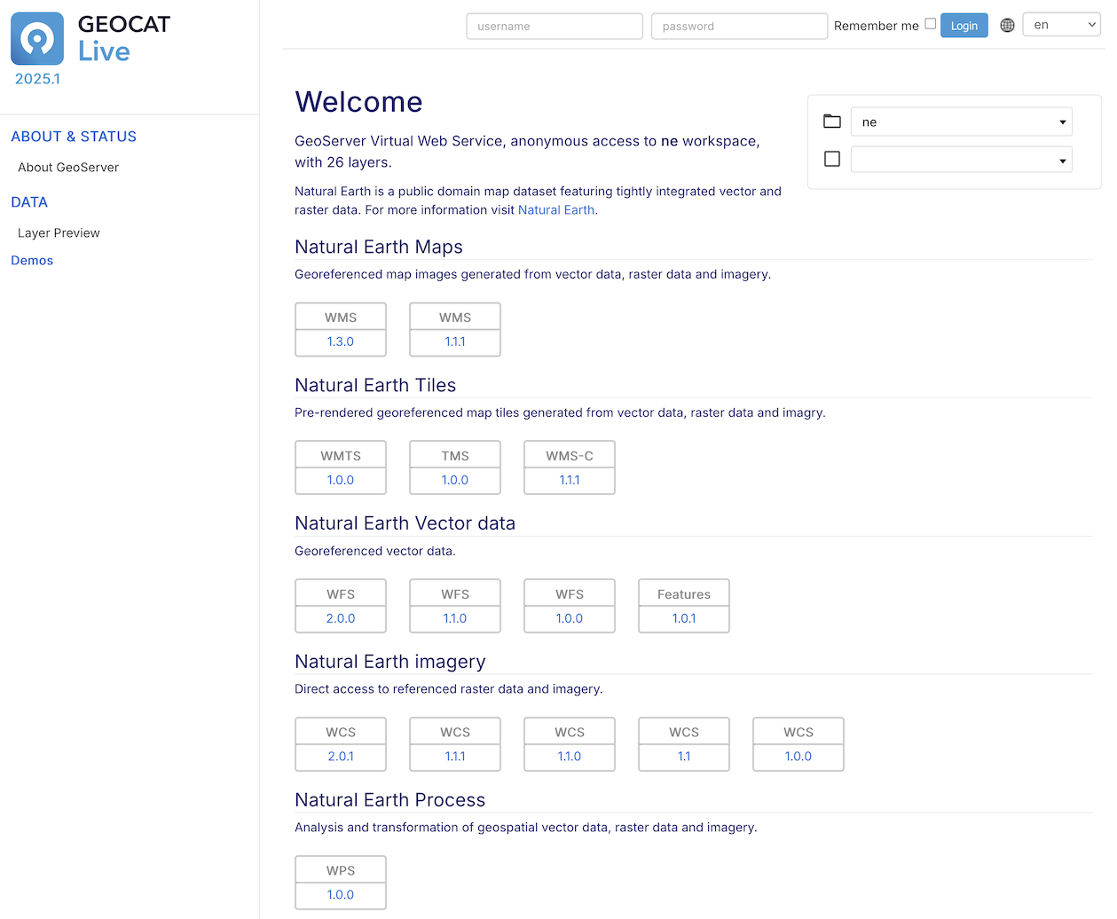Viewport: 1117px width, 919px height.
Task: Open WPS 1.0.0 link
Action: click(x=341, y=895)
